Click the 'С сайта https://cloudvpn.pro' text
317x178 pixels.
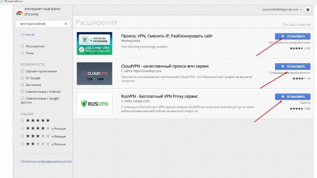pyautogui.click(x=141, y=71)
